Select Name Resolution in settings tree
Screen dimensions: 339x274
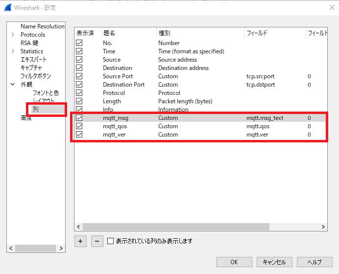coord(42,26)
